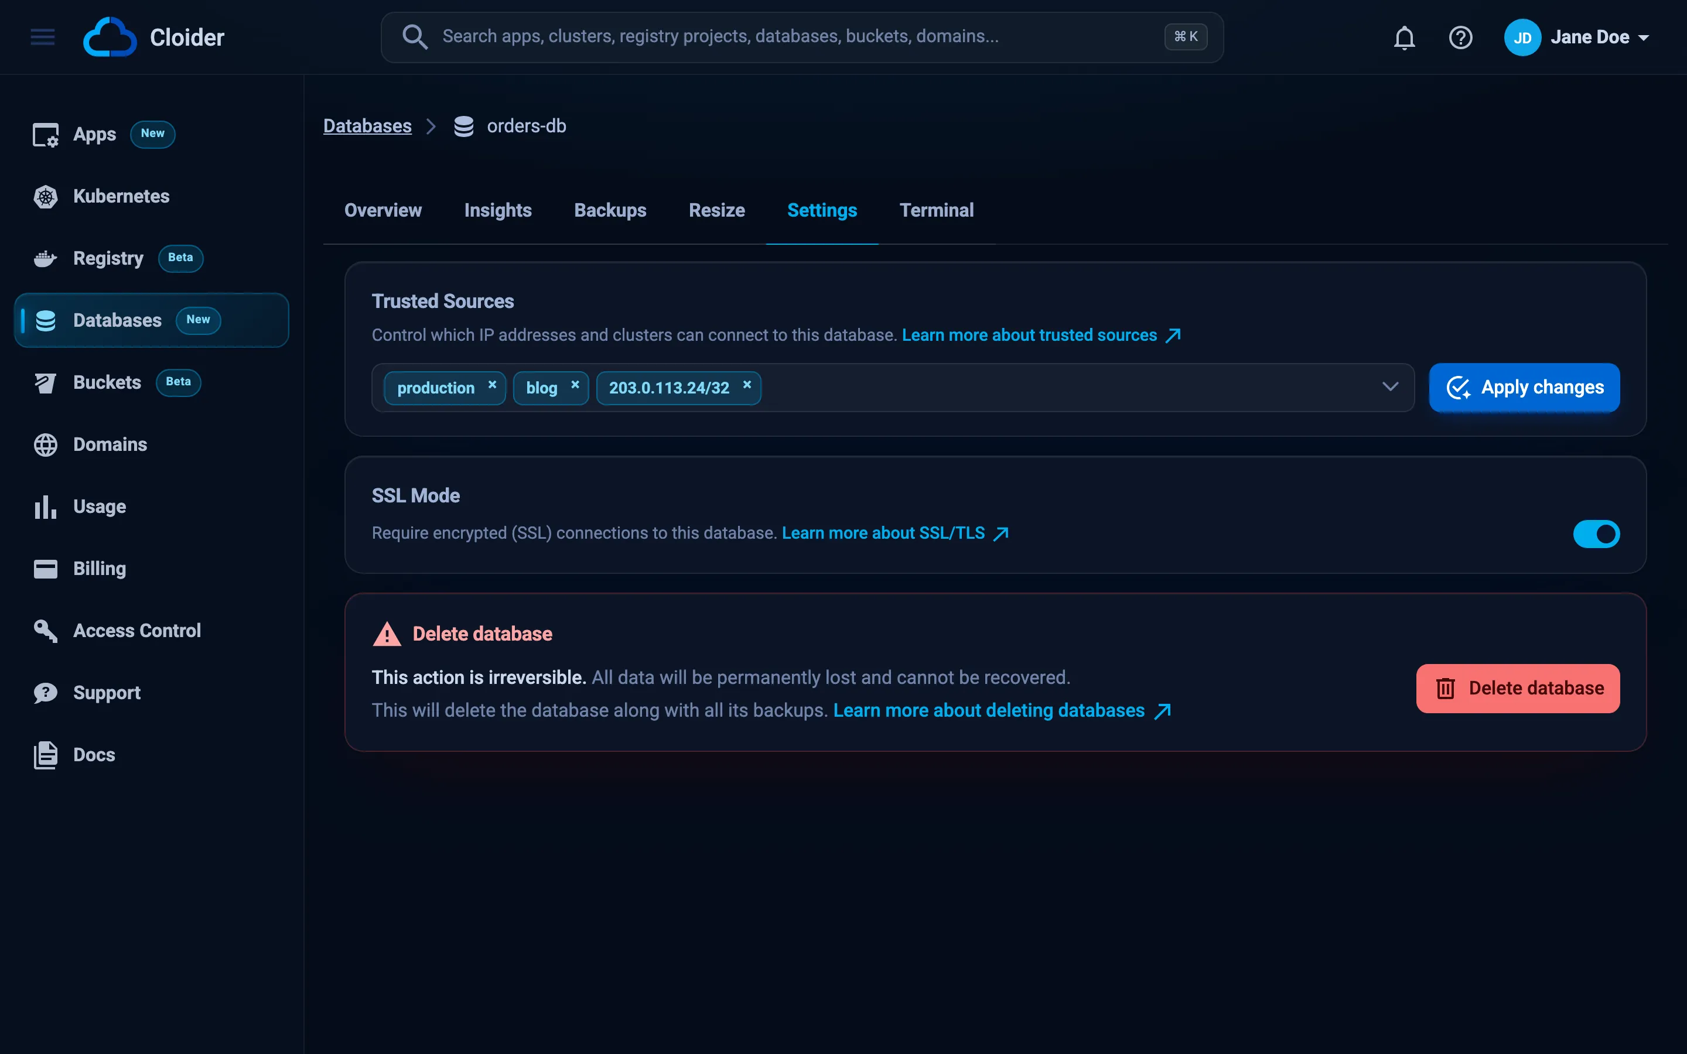The width and height of the screenshot is (1687, 1054).
Task: Open Learn more about deleting databases link
Action: pos(1002,710)
